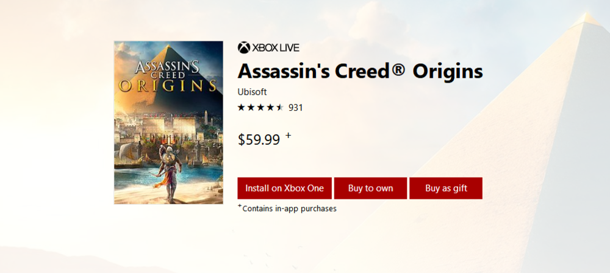Open the Ubisoft publisher link
Image resolution: width=610 pixels, height=273 pixels.
253,92
